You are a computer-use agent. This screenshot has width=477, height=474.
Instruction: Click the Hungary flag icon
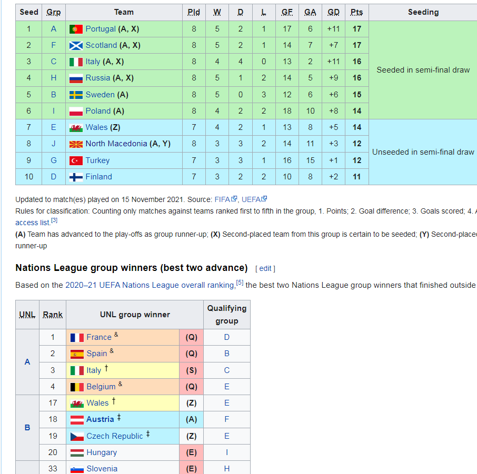pos(77,452)
